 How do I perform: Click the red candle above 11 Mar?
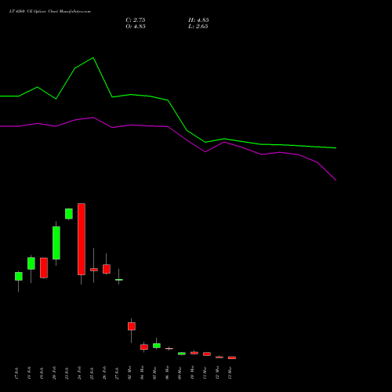[207, 354]
